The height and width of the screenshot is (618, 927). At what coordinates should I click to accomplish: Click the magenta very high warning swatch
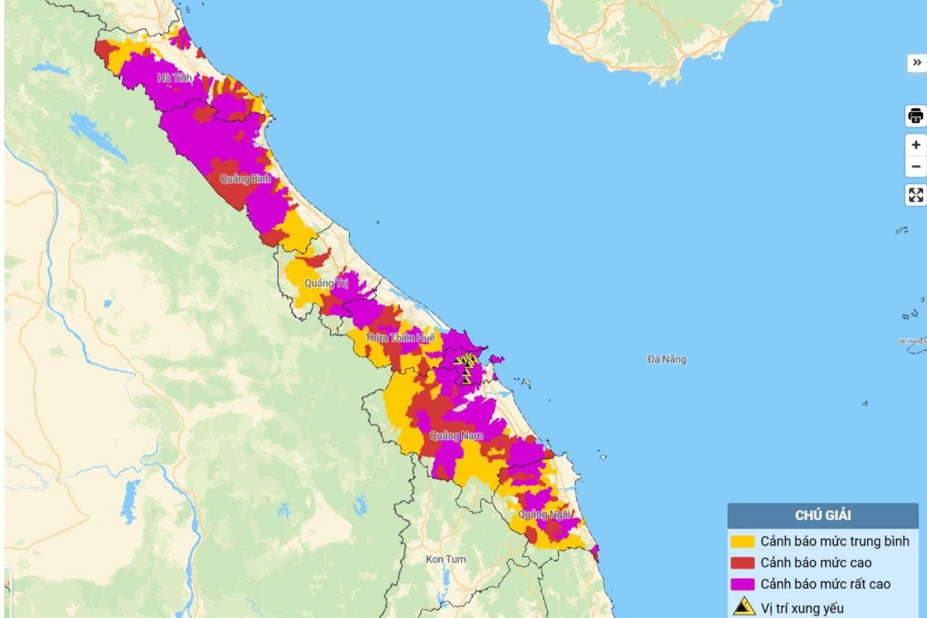click(x=742, y=584)
